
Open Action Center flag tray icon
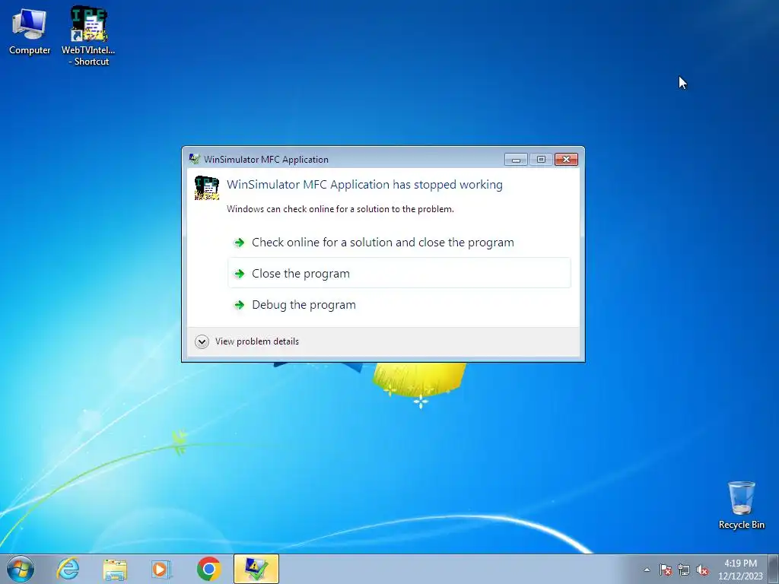(666, 570)
